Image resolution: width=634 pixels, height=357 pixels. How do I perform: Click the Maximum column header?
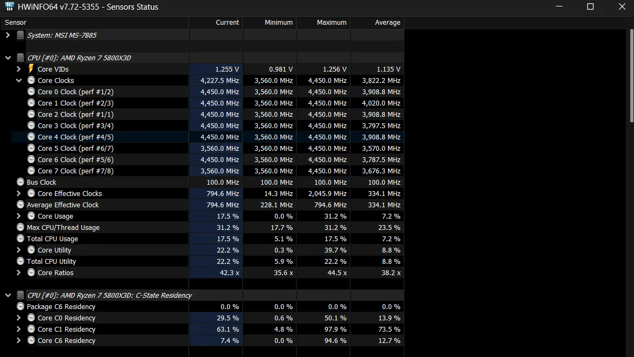click(323, 23)
